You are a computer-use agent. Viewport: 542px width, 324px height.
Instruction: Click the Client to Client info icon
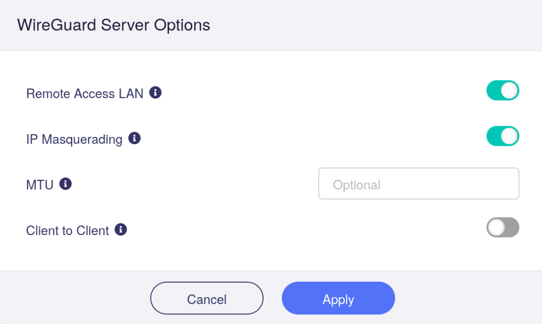121,229
